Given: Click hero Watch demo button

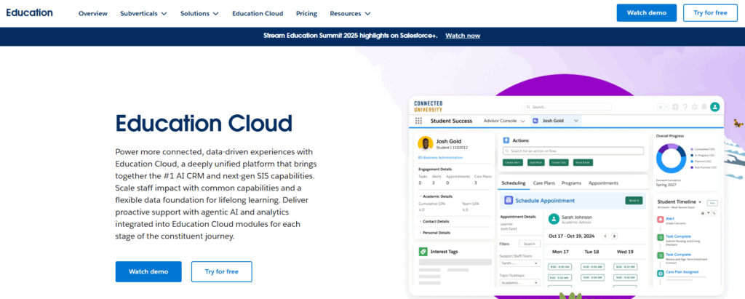Looking at the screenshot, I should point(148,271).
